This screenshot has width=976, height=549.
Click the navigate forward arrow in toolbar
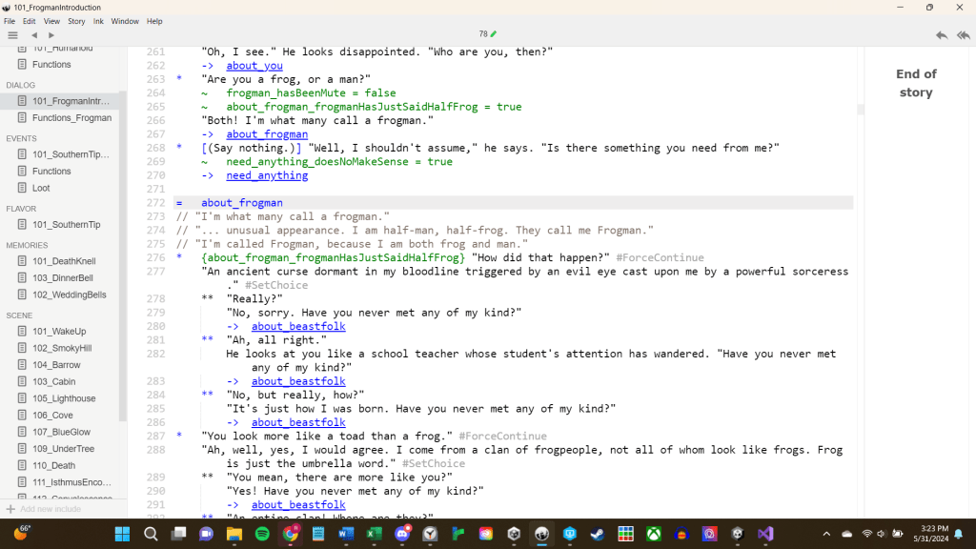pyautogui.click(x=51, y=35)
